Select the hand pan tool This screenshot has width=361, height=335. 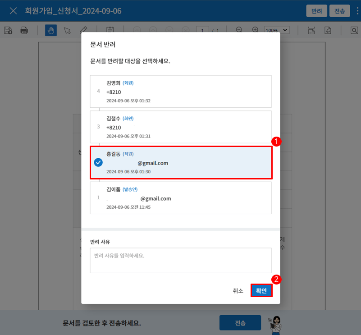click(51, 30)
